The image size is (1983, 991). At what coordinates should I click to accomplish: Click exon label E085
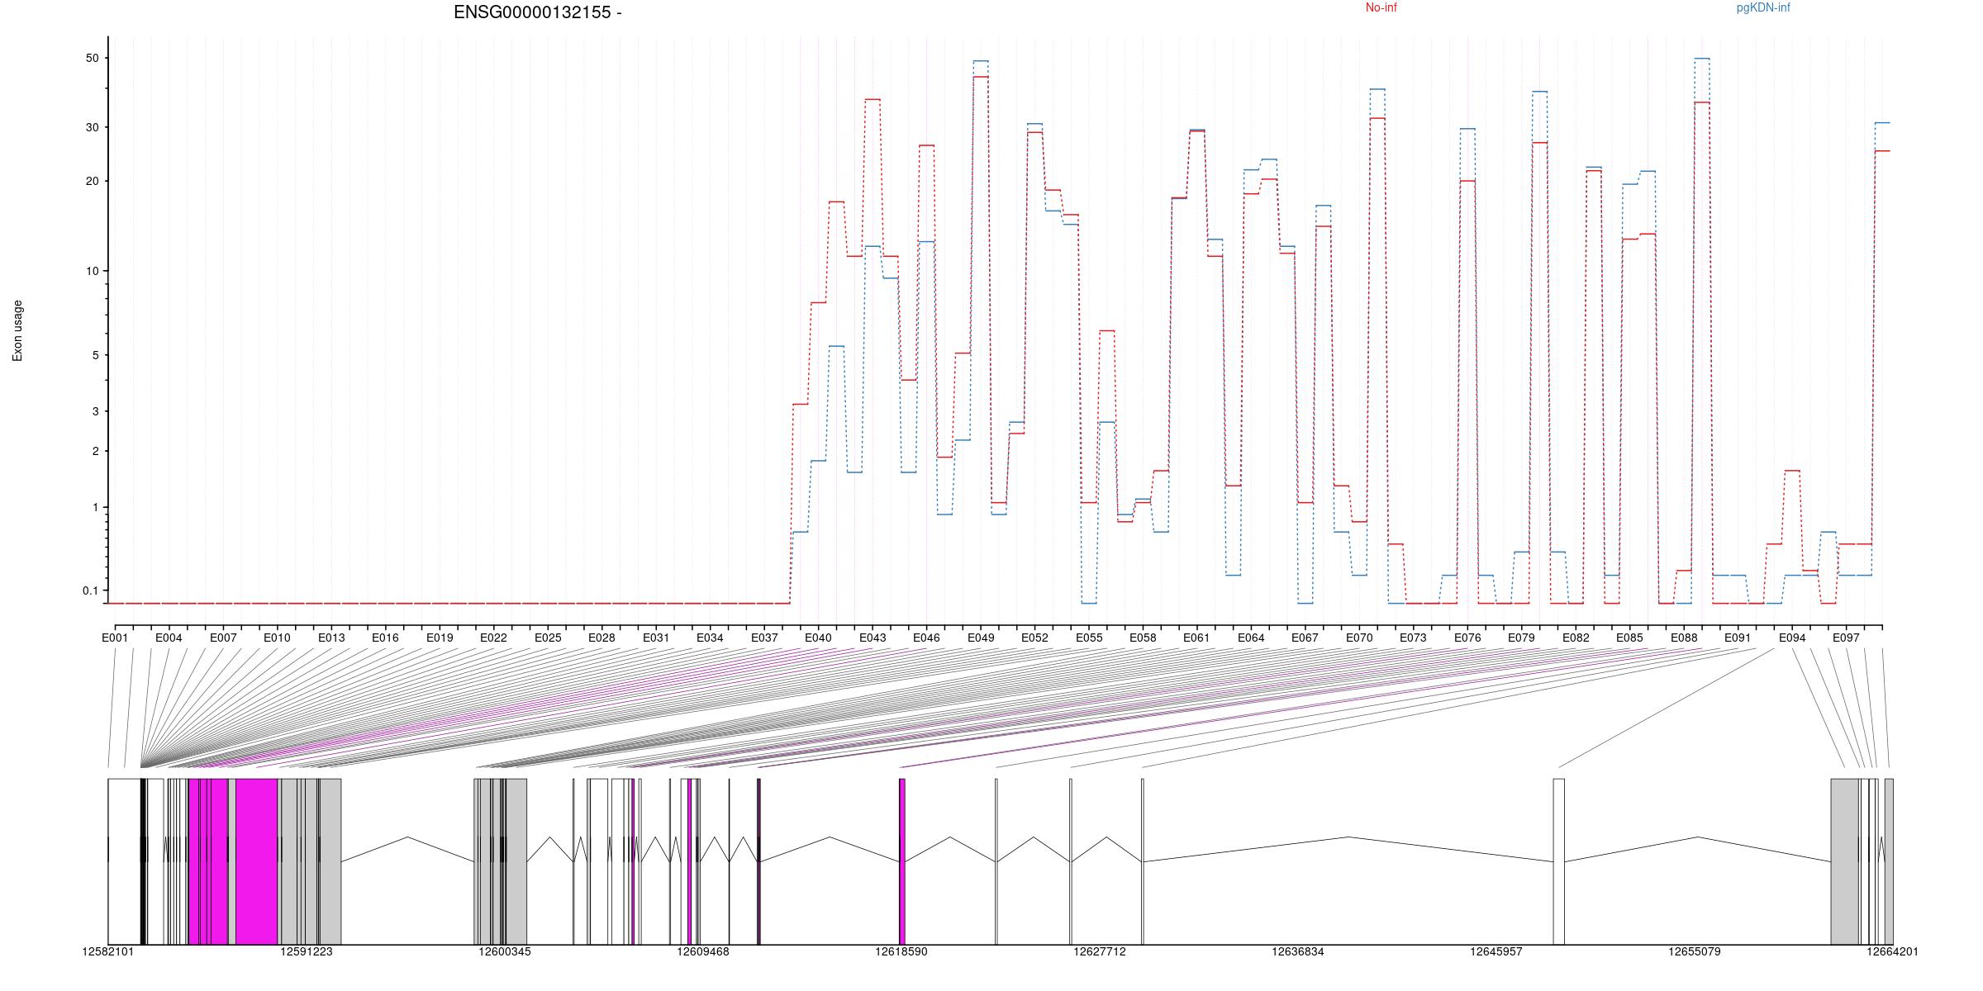pos(1629,638)
